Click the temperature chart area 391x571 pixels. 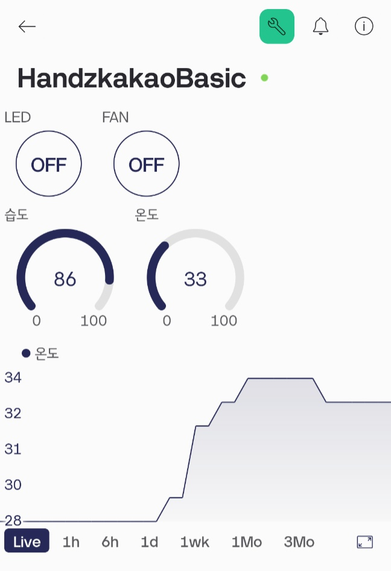pos(241,458)
